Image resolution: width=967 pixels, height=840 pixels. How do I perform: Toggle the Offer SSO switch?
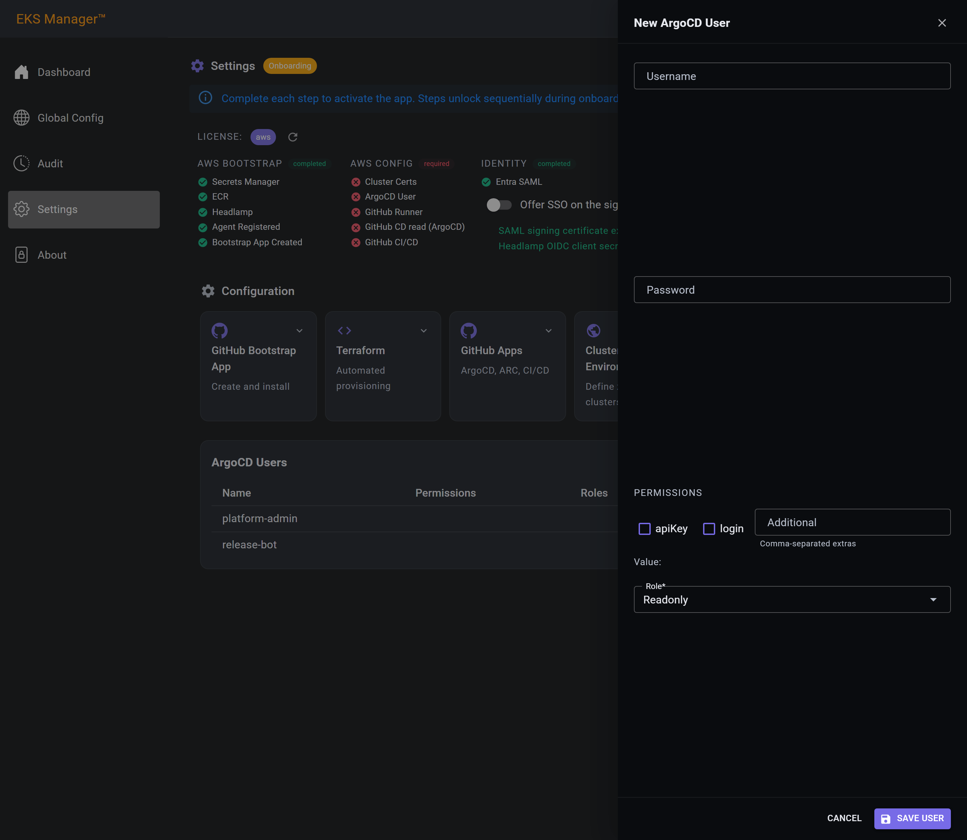click(x=499, y=205)
